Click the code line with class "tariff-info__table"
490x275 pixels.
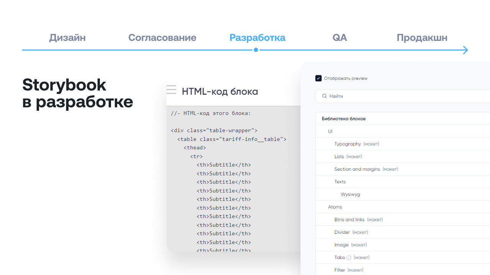pos(232,139)
